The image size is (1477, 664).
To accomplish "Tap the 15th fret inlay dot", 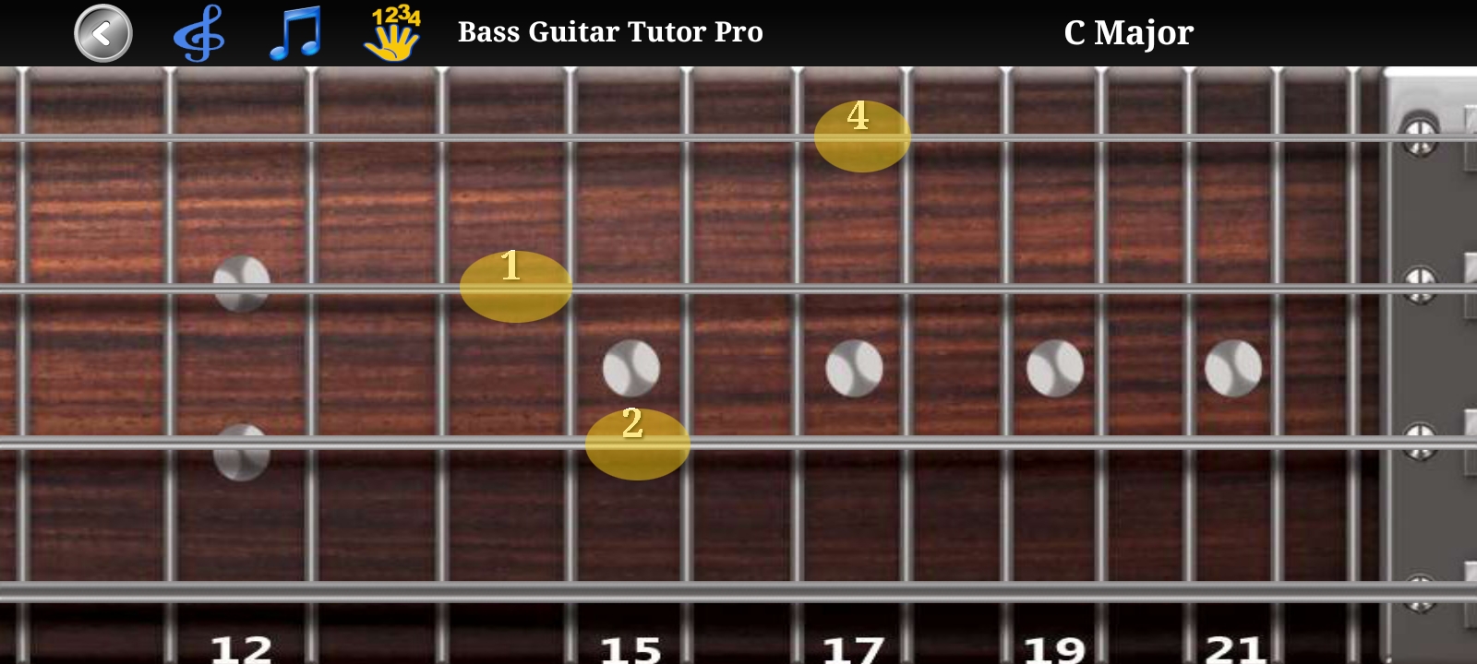I will [x=631, y=368].
